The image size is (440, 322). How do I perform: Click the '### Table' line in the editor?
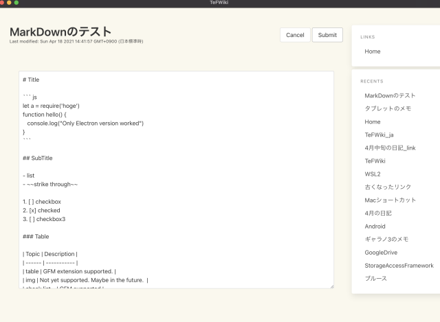[36, 237]
